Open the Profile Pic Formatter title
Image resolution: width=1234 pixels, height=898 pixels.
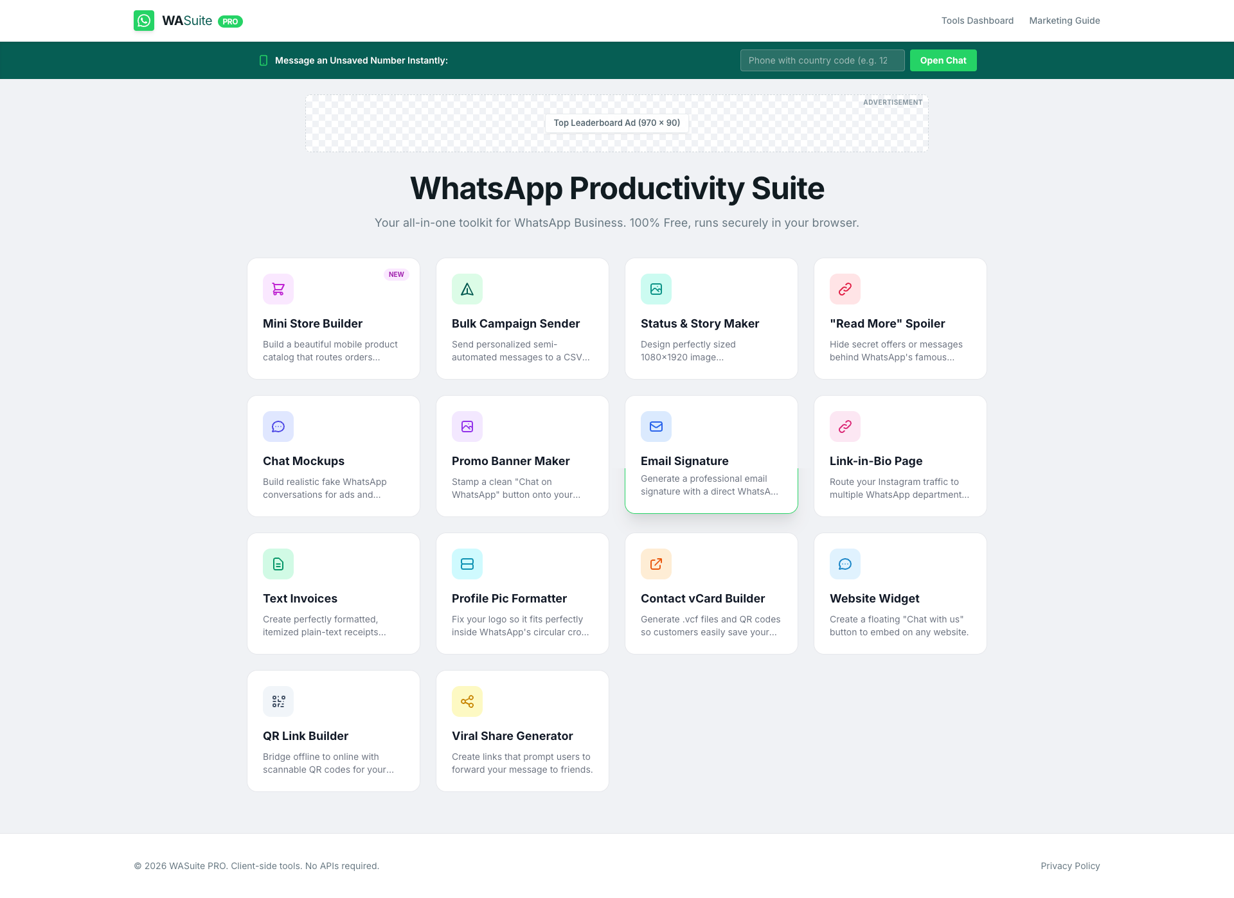coord(509,599)
